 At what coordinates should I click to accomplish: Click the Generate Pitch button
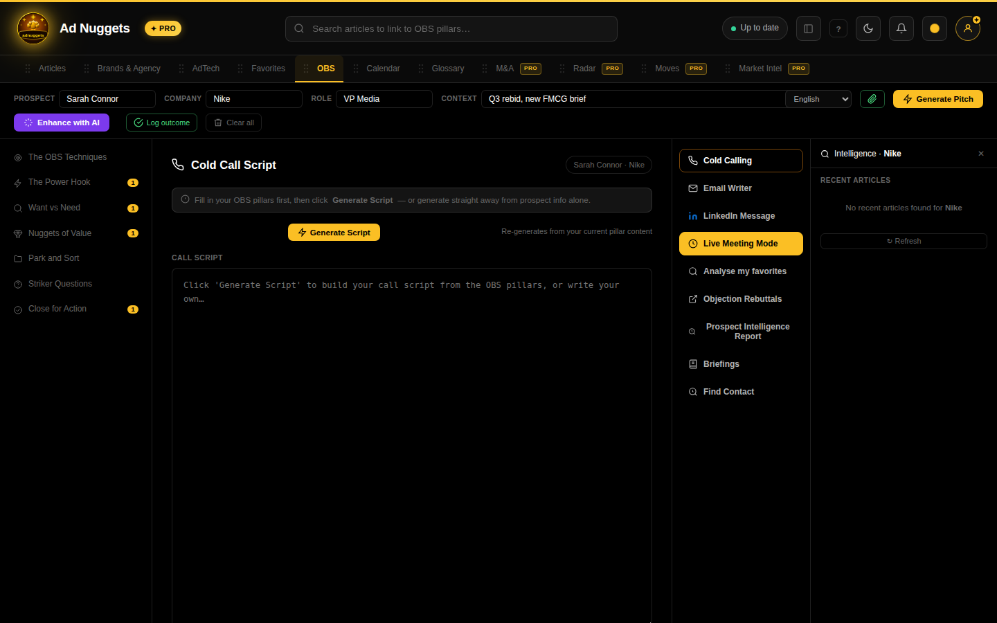coord(938,99)
